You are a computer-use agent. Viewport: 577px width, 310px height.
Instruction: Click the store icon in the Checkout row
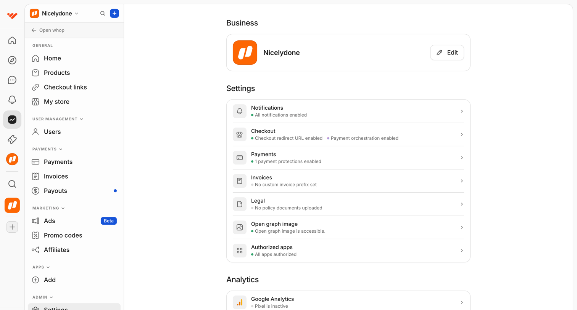point(240,134)
